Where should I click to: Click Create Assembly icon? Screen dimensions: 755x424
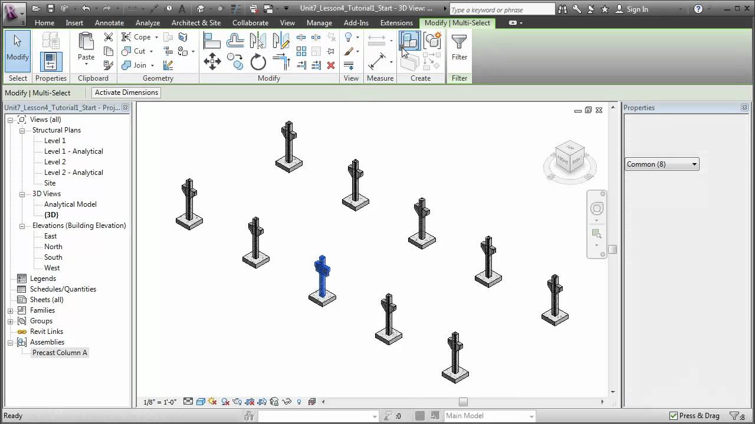(409, 41)
